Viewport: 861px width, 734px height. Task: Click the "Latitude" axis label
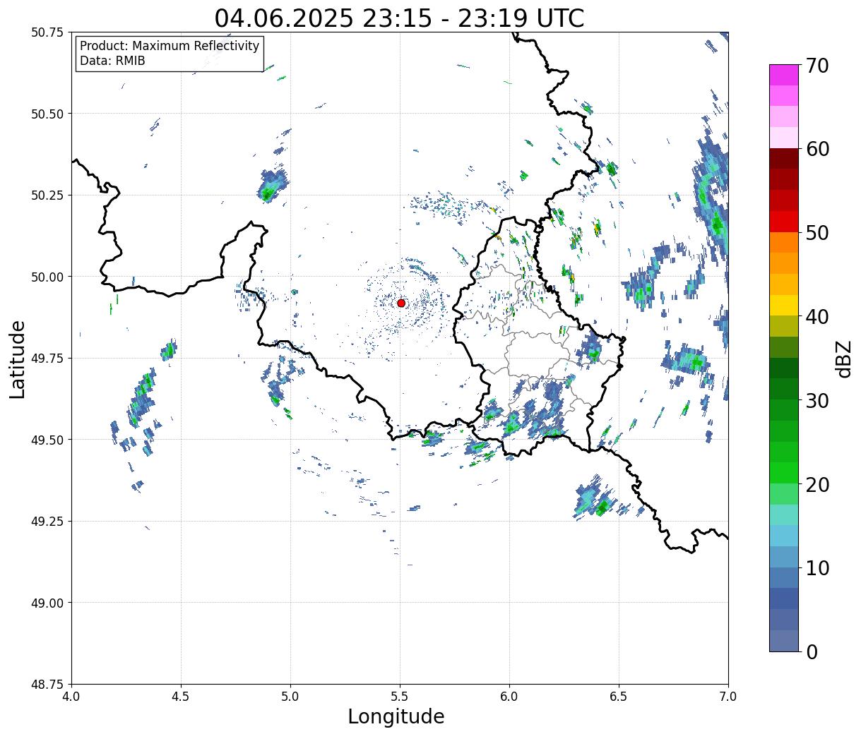[18, 359]
